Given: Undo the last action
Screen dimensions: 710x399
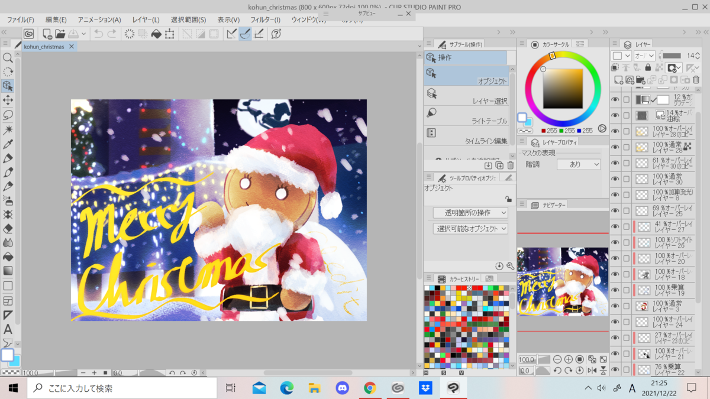Looking at the screenshot, I should tap(98, 34).
